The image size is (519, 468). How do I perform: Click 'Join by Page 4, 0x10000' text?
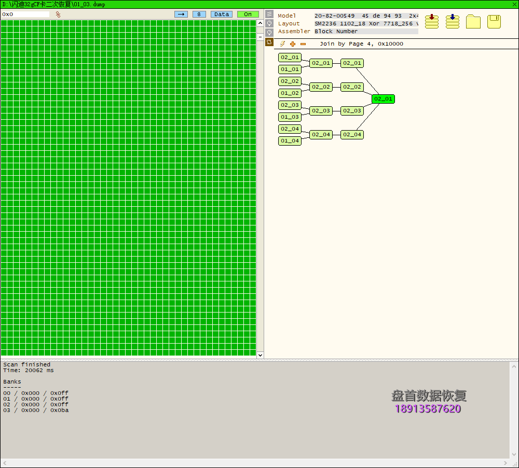[x=361, y=44]
